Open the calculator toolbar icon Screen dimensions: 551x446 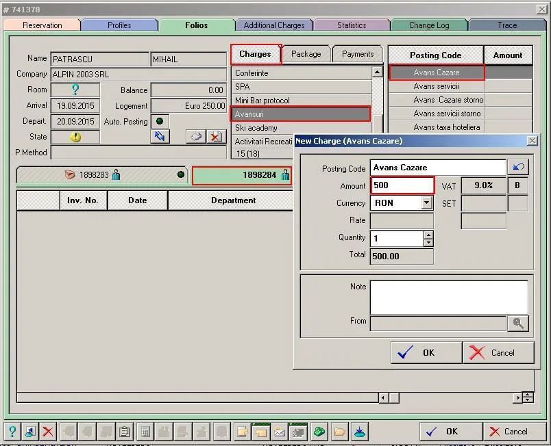[145, 431]
